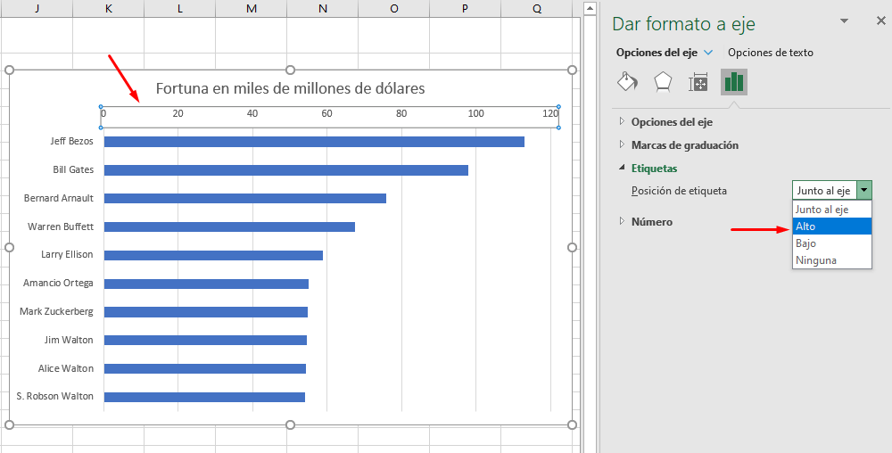
Task: Click axis value 60
Action: point(326,113)
